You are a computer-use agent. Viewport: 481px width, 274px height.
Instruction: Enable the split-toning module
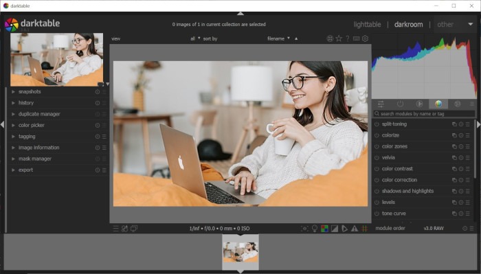(377, 124)
